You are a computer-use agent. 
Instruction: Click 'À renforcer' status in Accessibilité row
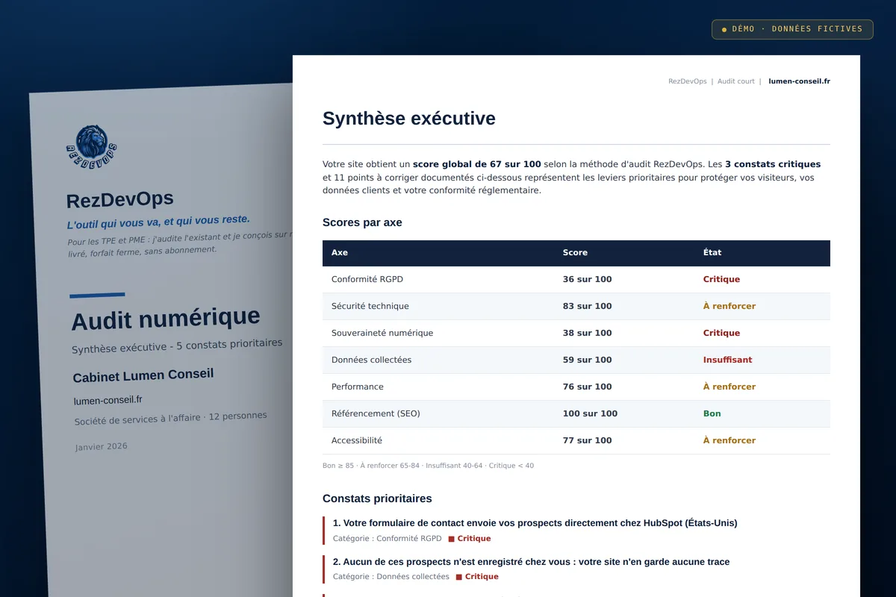coord(729,440)
